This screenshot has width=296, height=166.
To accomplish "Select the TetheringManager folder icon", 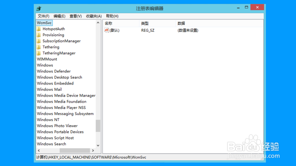I will point(39,53).
